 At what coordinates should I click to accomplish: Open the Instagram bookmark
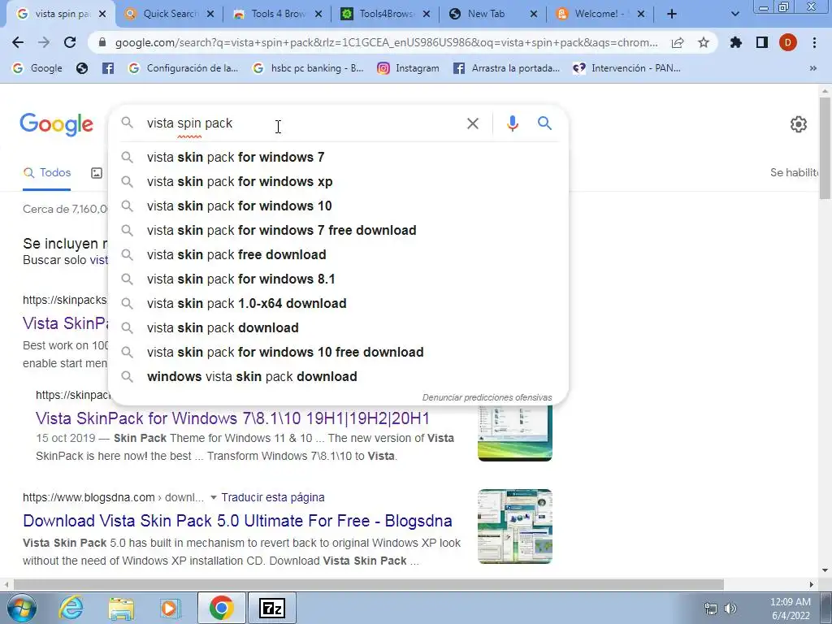tap(408, 68)
